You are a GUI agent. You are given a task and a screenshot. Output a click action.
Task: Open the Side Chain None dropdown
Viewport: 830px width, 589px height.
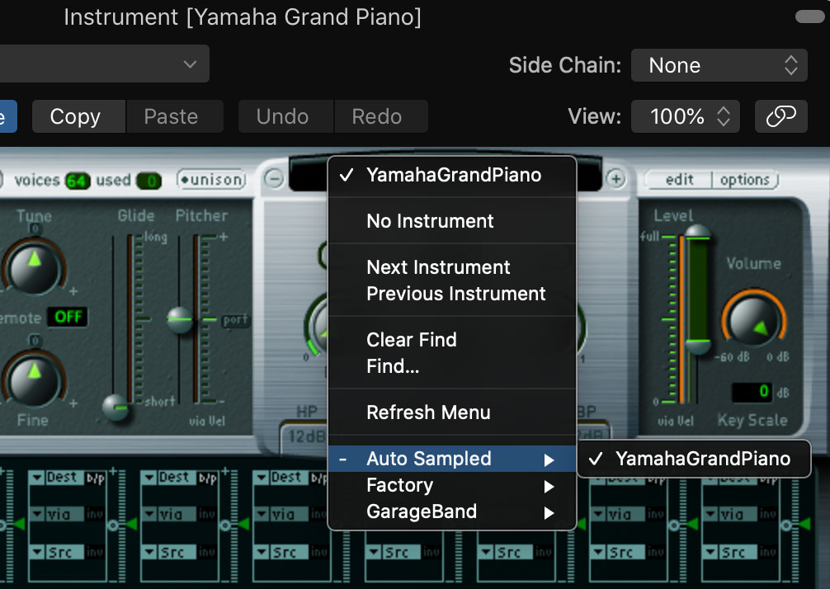(719, 65)
